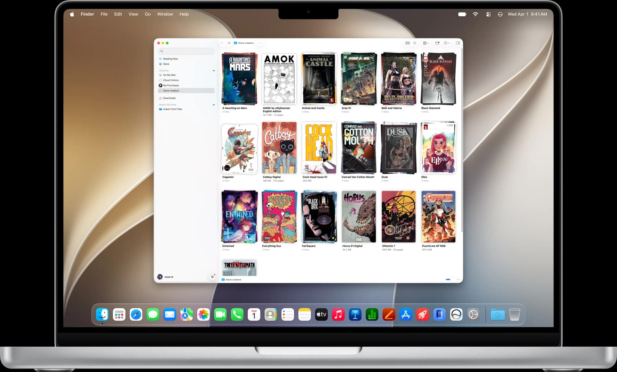Click the three-dot button beside Store creators title
The image size is (617, 372).
[260, 43]
